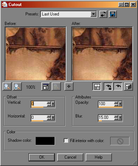
Task: Enable Fill interior with color checkbox
Action: click(66, 140)
